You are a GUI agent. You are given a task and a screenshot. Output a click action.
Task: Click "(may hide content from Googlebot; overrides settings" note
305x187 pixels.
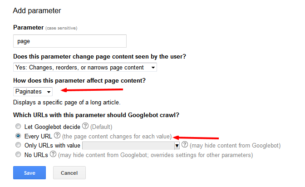[x=155, y=155]
